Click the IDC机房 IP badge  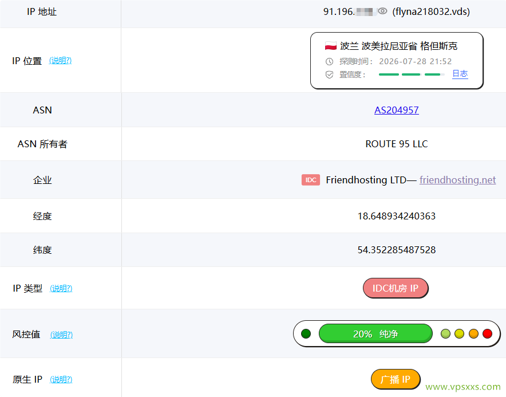(x=396, y=288)
